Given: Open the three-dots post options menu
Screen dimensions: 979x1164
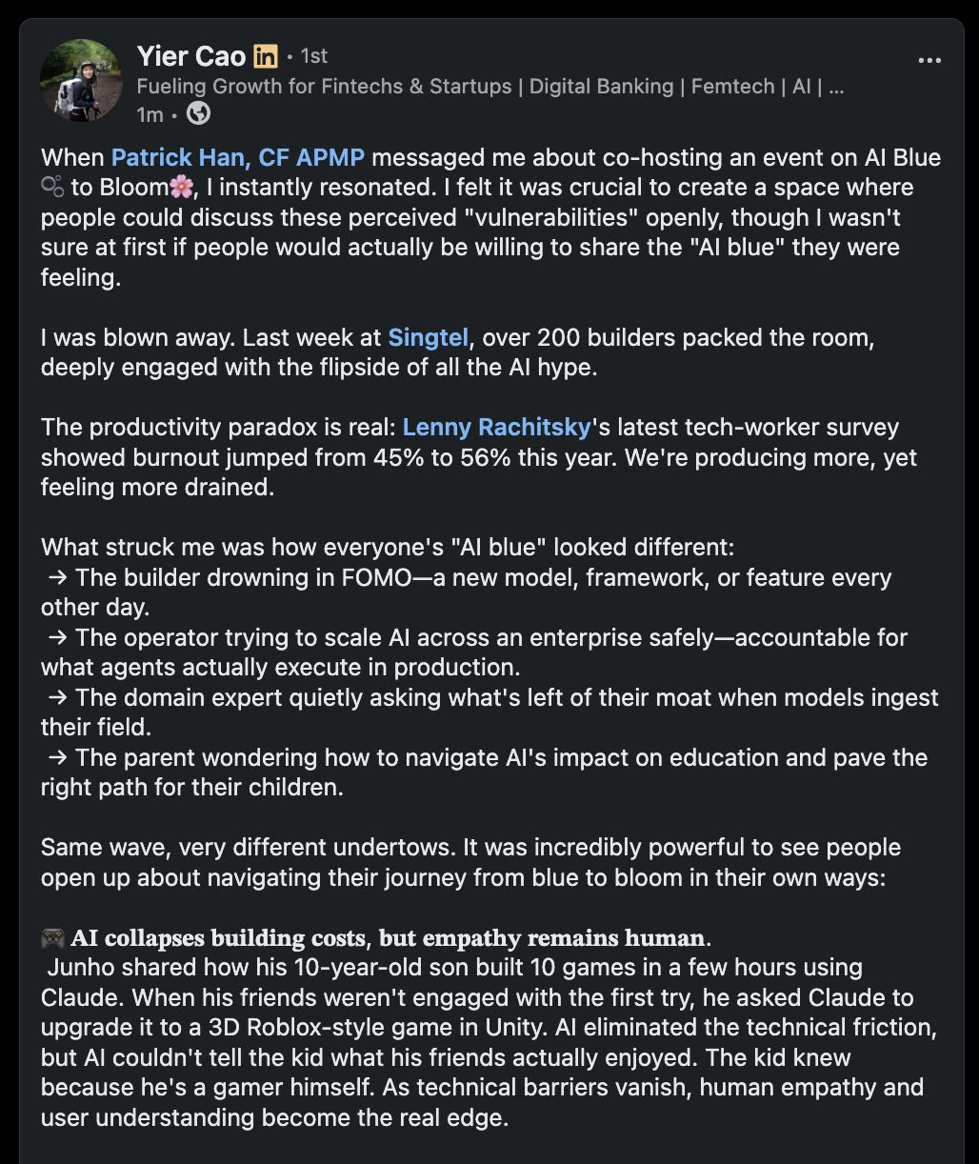Looking at the screenshot, I should coord(929,60).
